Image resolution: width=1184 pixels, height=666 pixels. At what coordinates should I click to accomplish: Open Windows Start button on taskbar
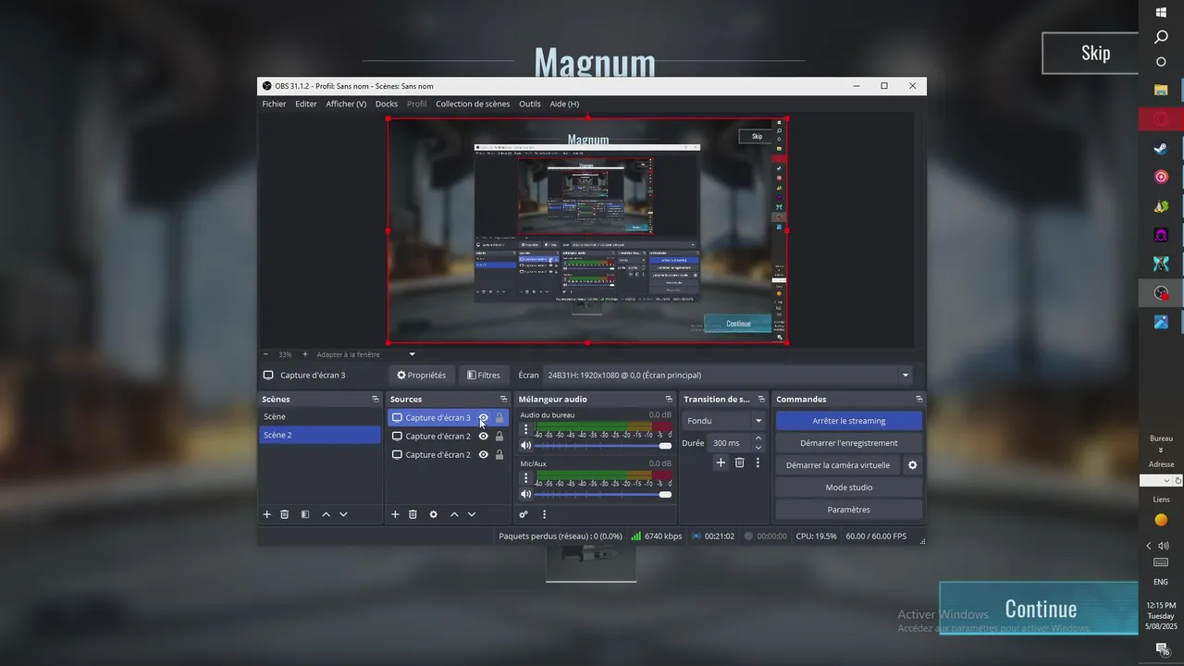(x=1161, y=13)
